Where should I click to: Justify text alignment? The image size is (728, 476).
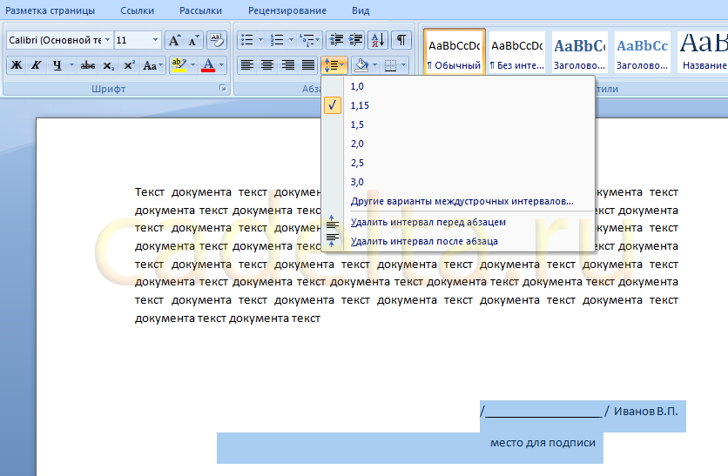[x=307, y=65]
